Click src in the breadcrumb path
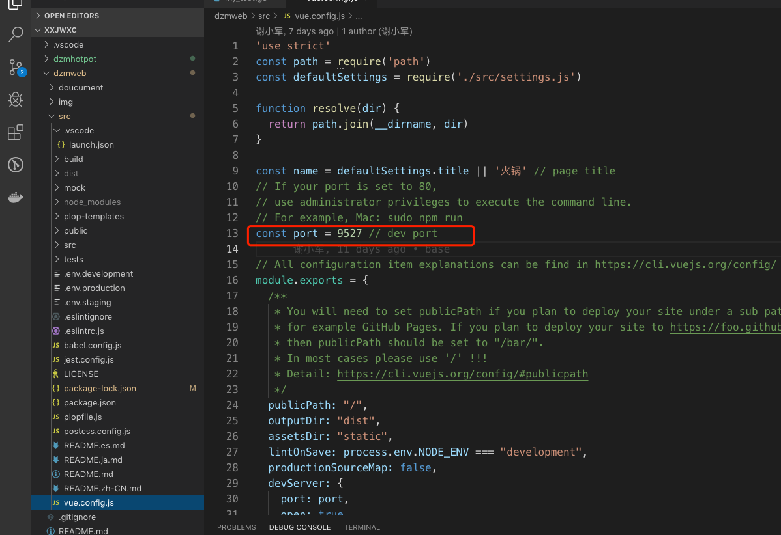 point(264,16)
